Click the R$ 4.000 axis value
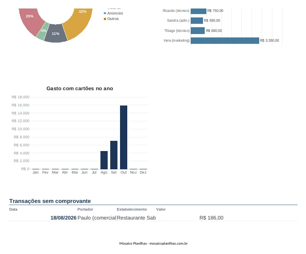The image size is (306, 254). [21, 153]
